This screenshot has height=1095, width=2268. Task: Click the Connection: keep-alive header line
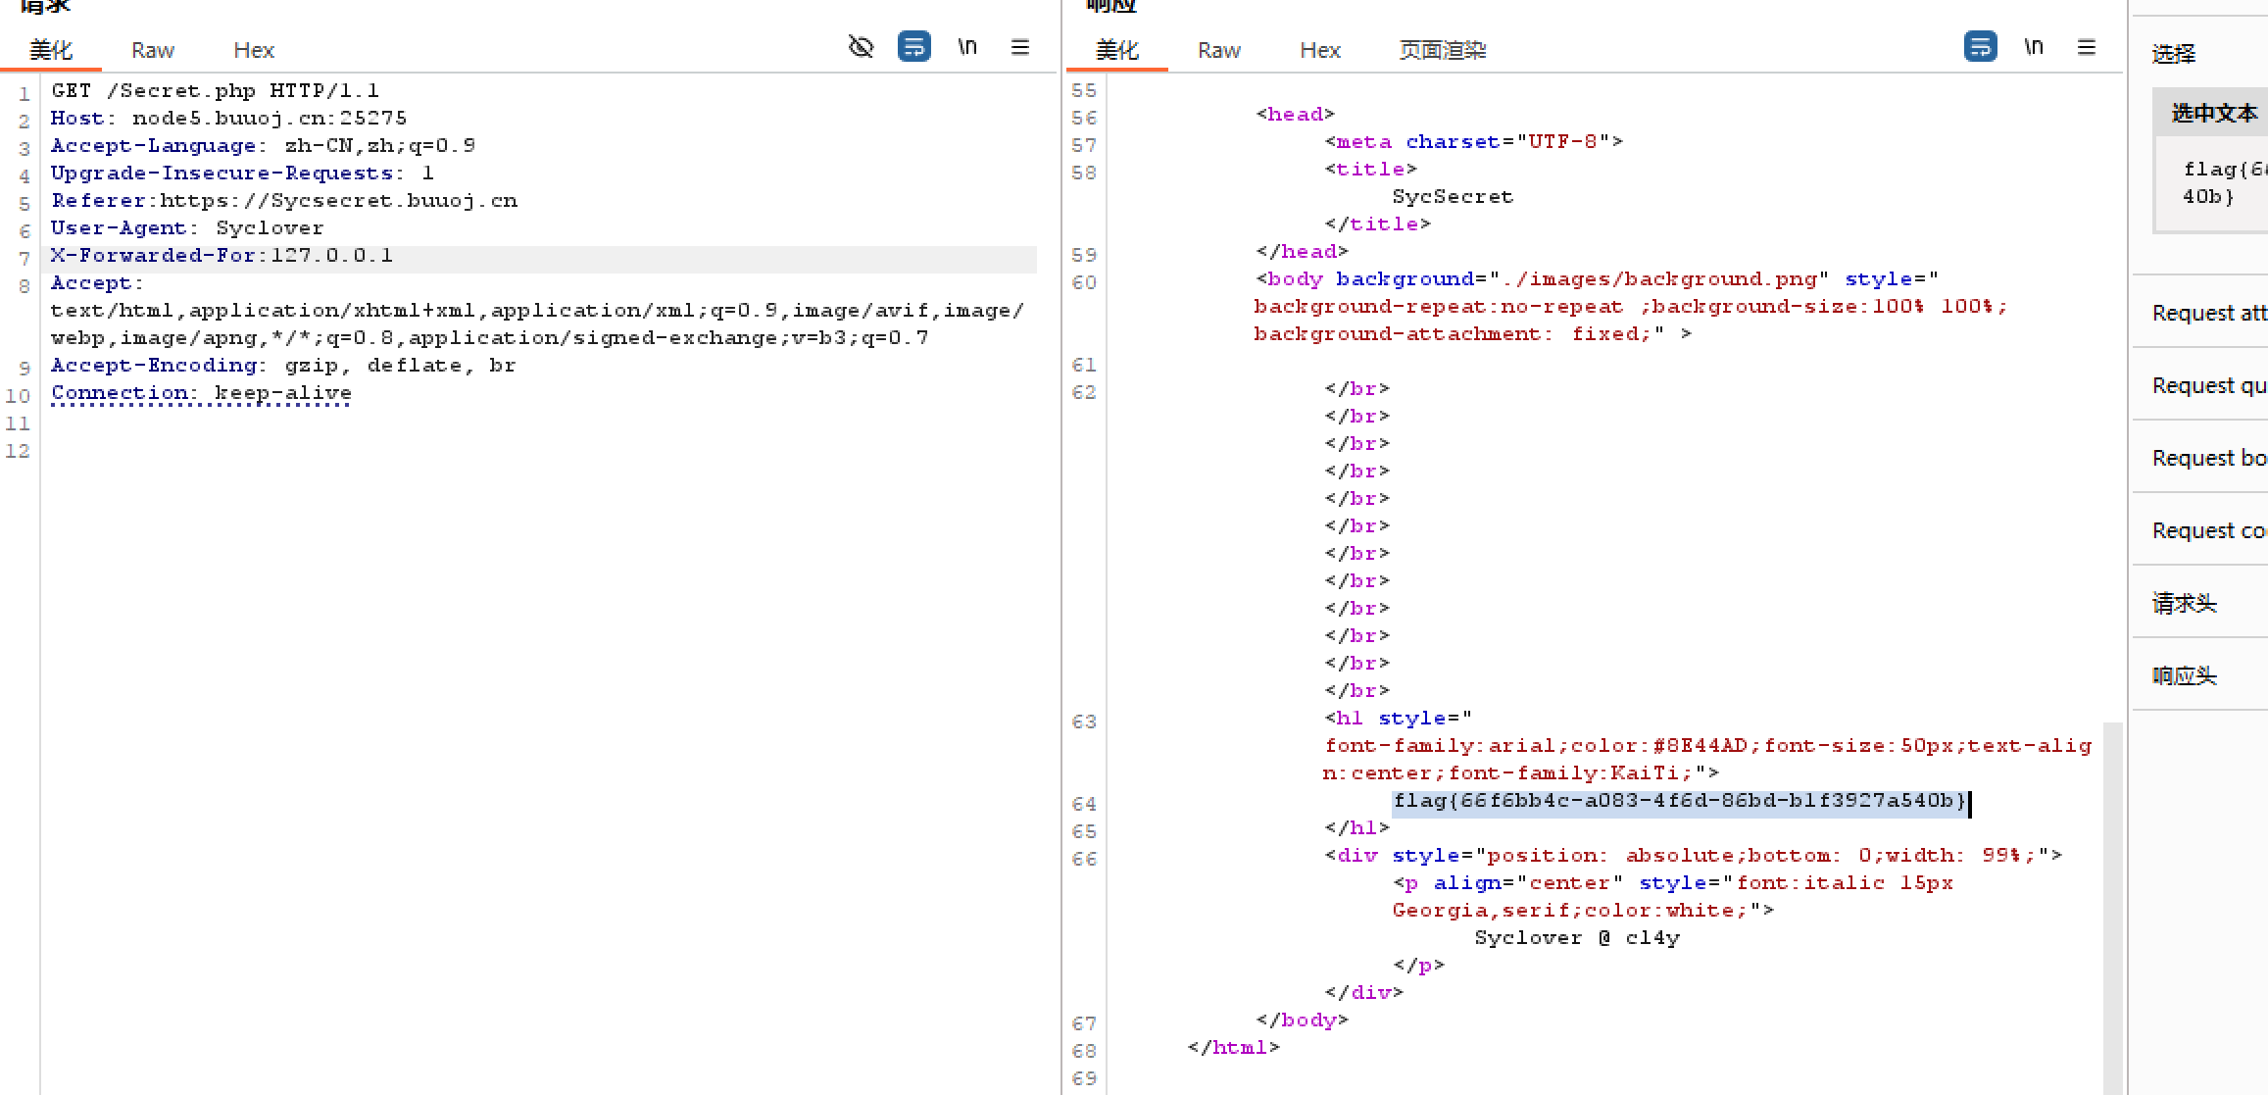(x=201, y=392)
